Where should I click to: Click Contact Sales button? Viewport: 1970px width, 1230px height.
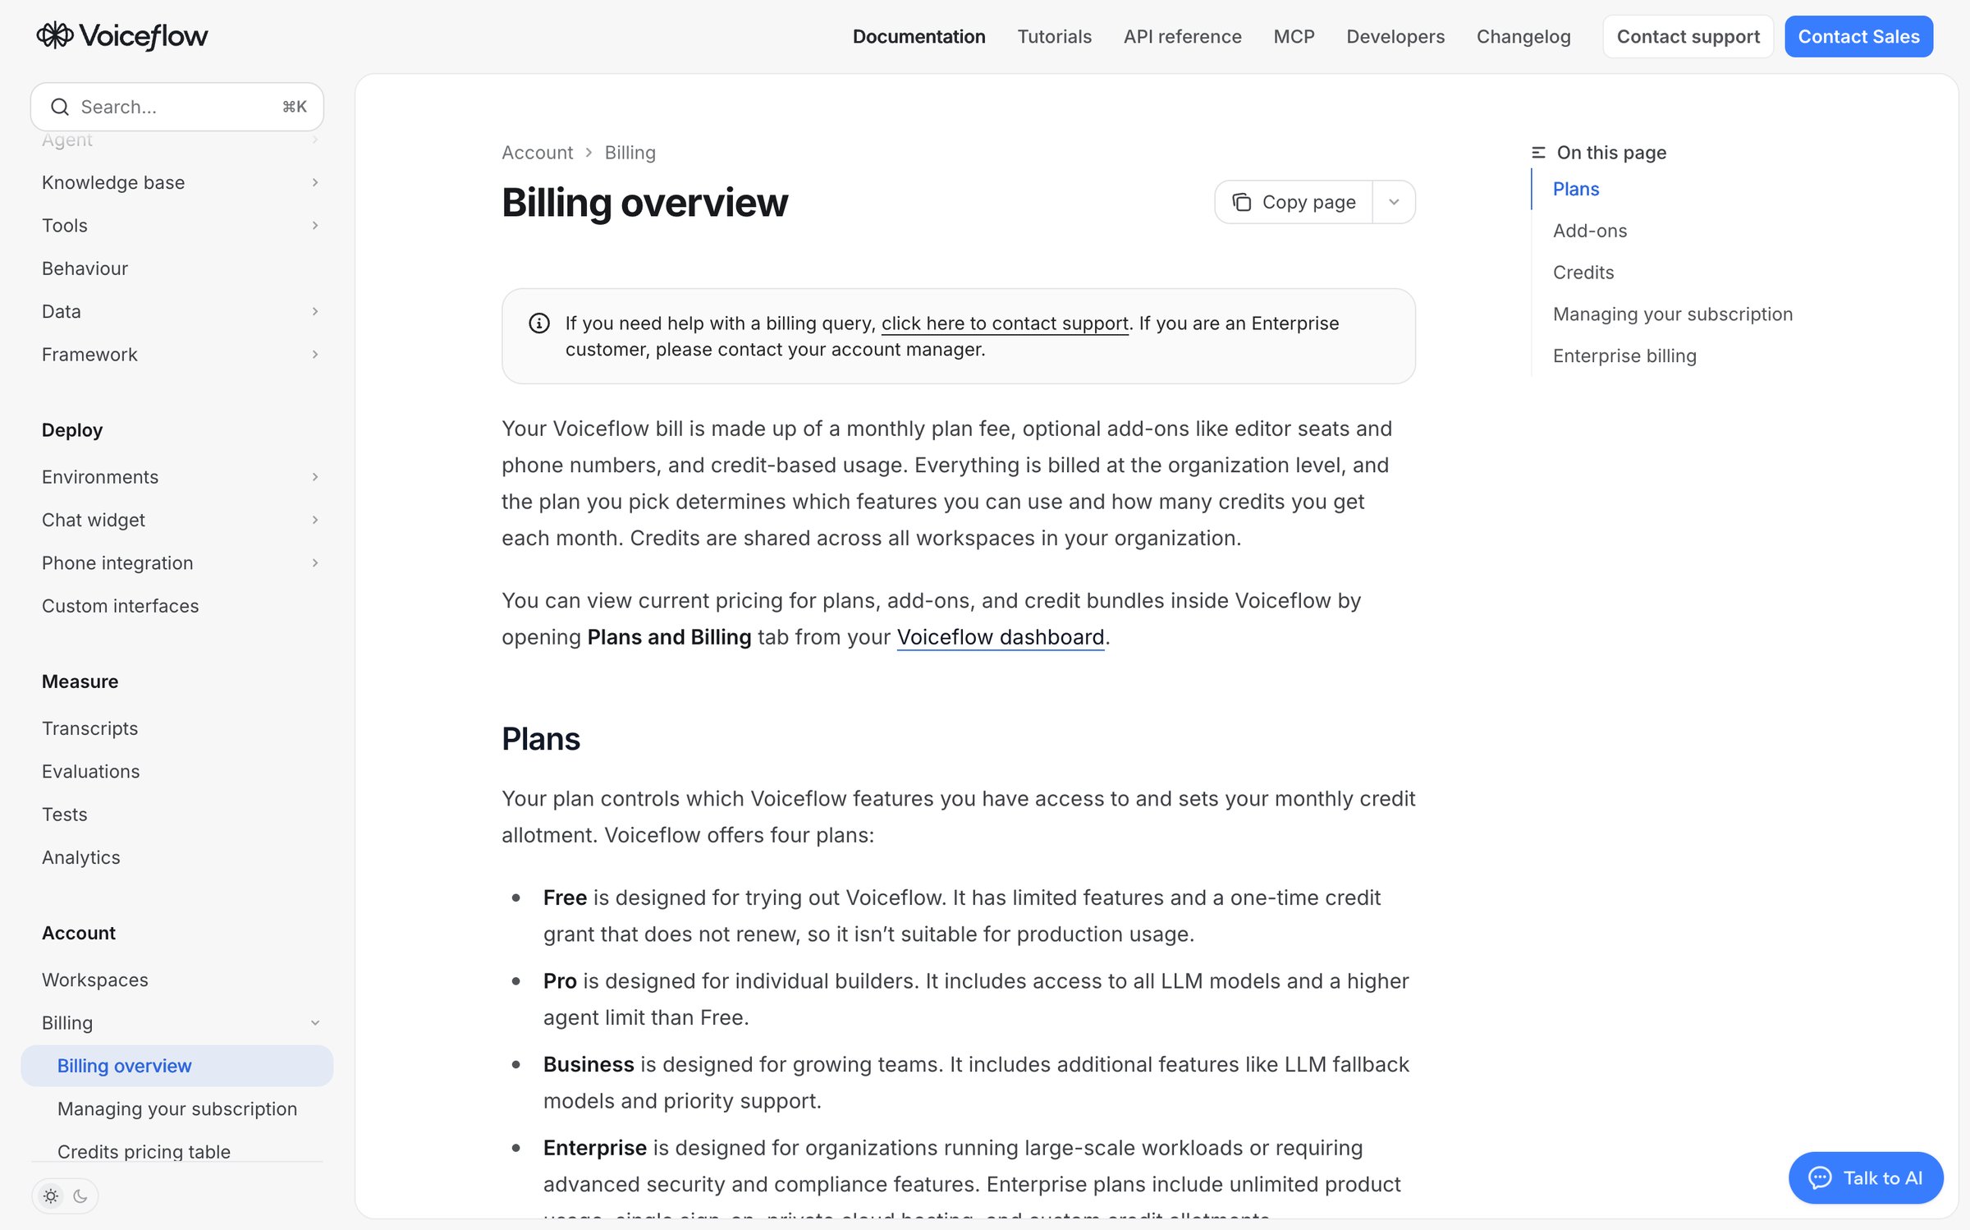[x=1858, y=36]
